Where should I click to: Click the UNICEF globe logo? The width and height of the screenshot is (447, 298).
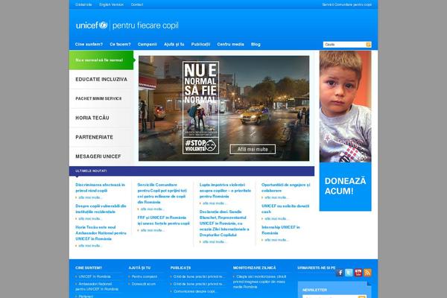pos(104,25)
